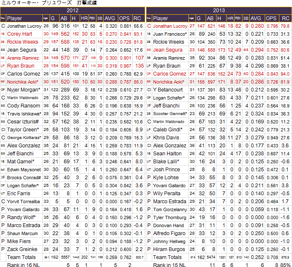
Task: Select Rank in 16 NL row label
Action: (x=23, y=265)
